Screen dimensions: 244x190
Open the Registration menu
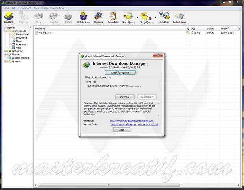pyautogui.click(x=57, y=8)
